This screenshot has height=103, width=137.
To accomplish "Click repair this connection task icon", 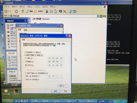I will tap(8, 38).
